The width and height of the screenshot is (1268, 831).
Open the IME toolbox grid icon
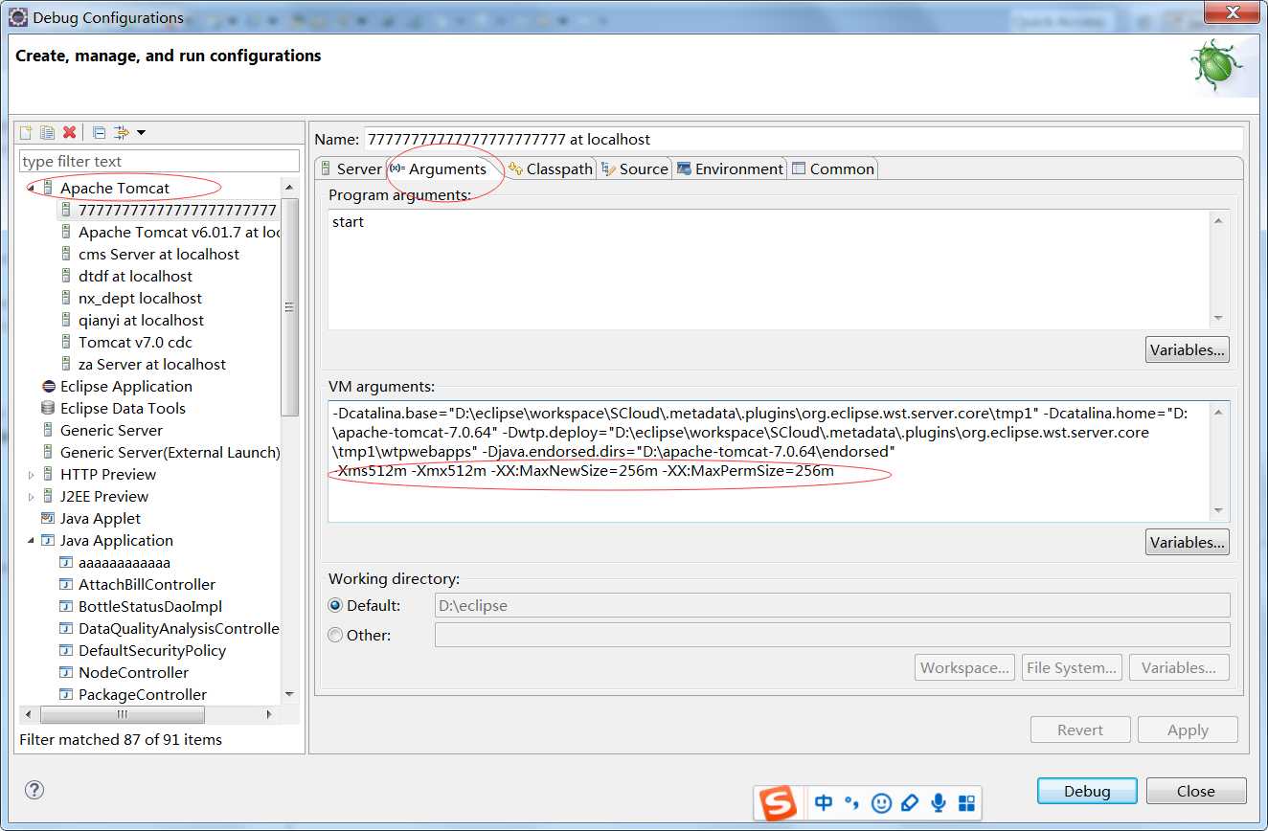(x=966, y=802)
